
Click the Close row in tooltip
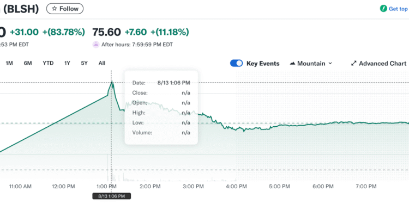tap(161, 93)
